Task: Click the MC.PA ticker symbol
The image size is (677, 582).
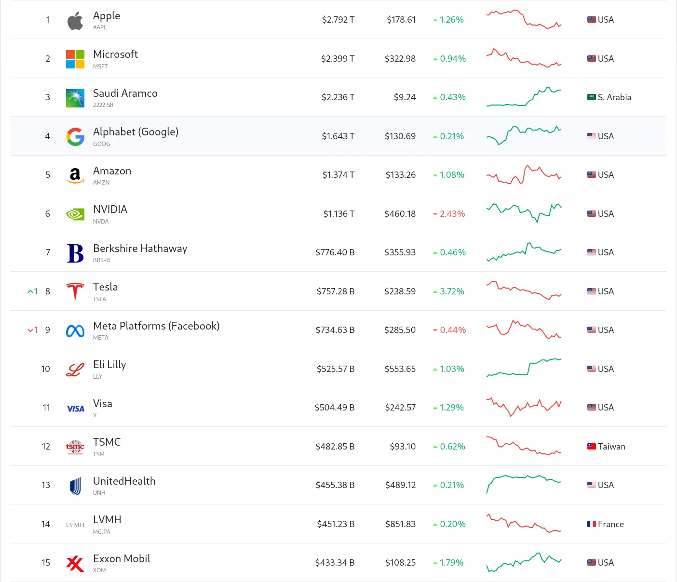Action: click(102, 532)
